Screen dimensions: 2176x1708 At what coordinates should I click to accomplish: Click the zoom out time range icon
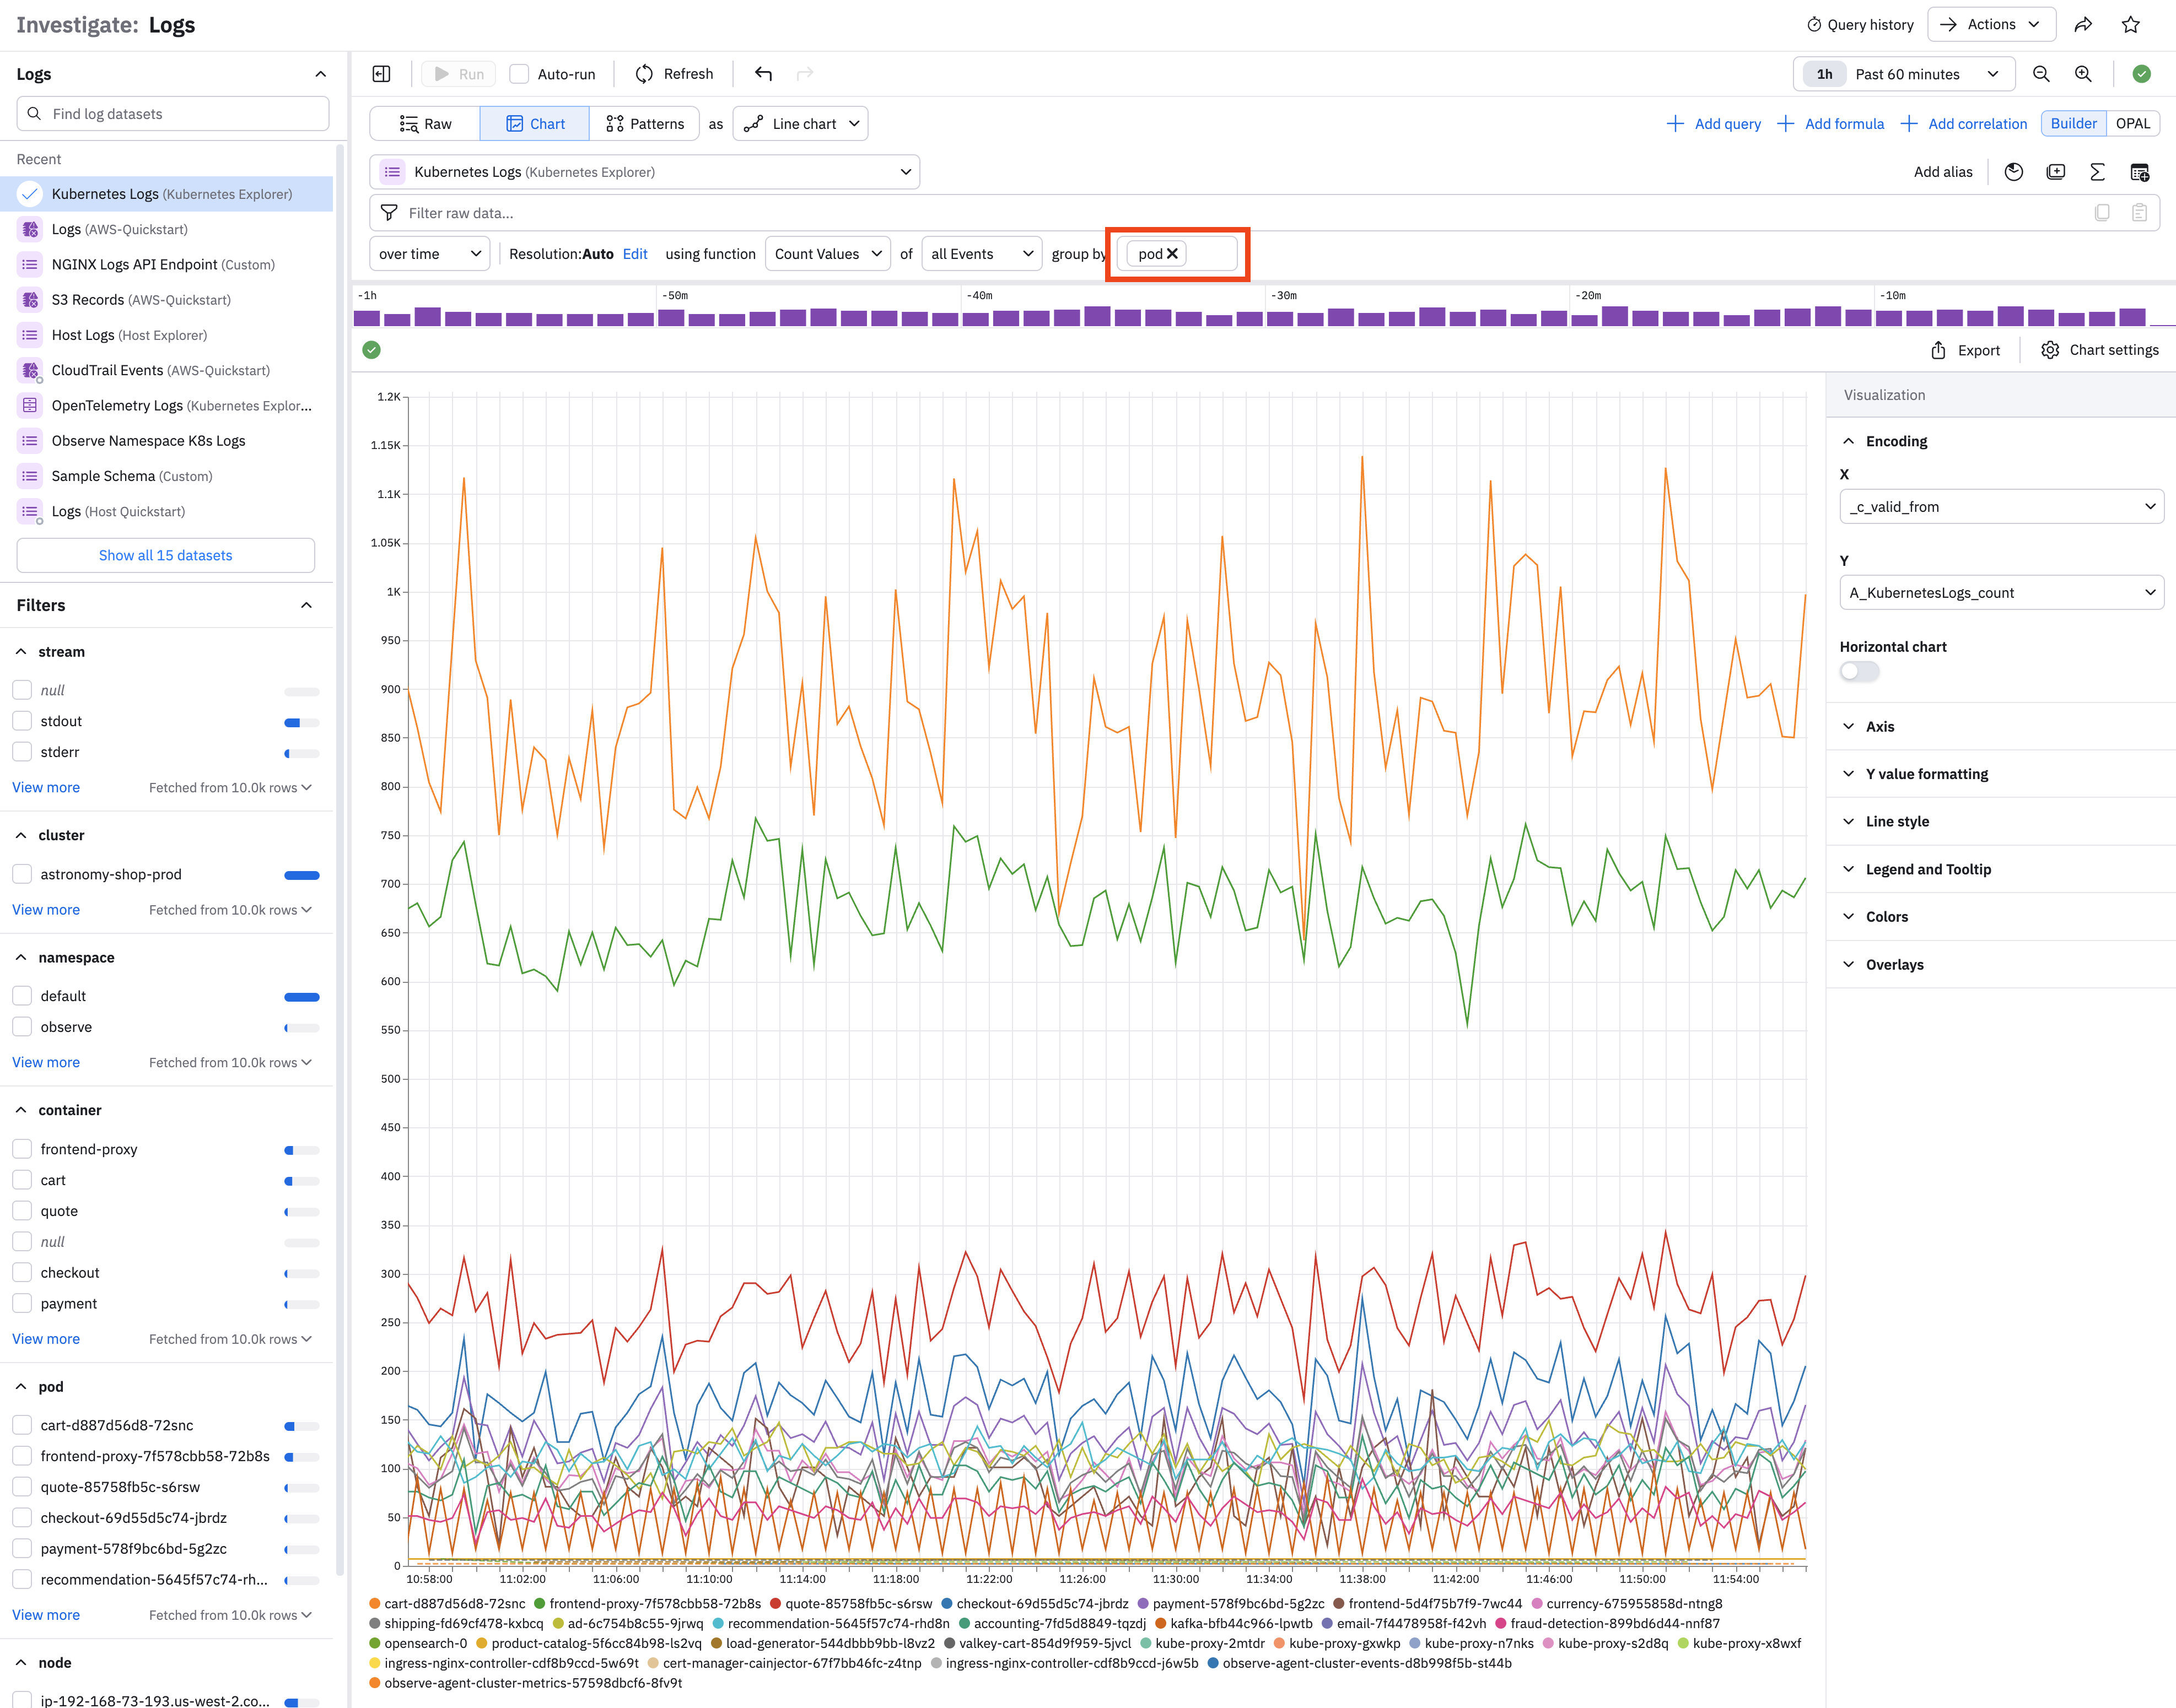[x=2041, y=74]
